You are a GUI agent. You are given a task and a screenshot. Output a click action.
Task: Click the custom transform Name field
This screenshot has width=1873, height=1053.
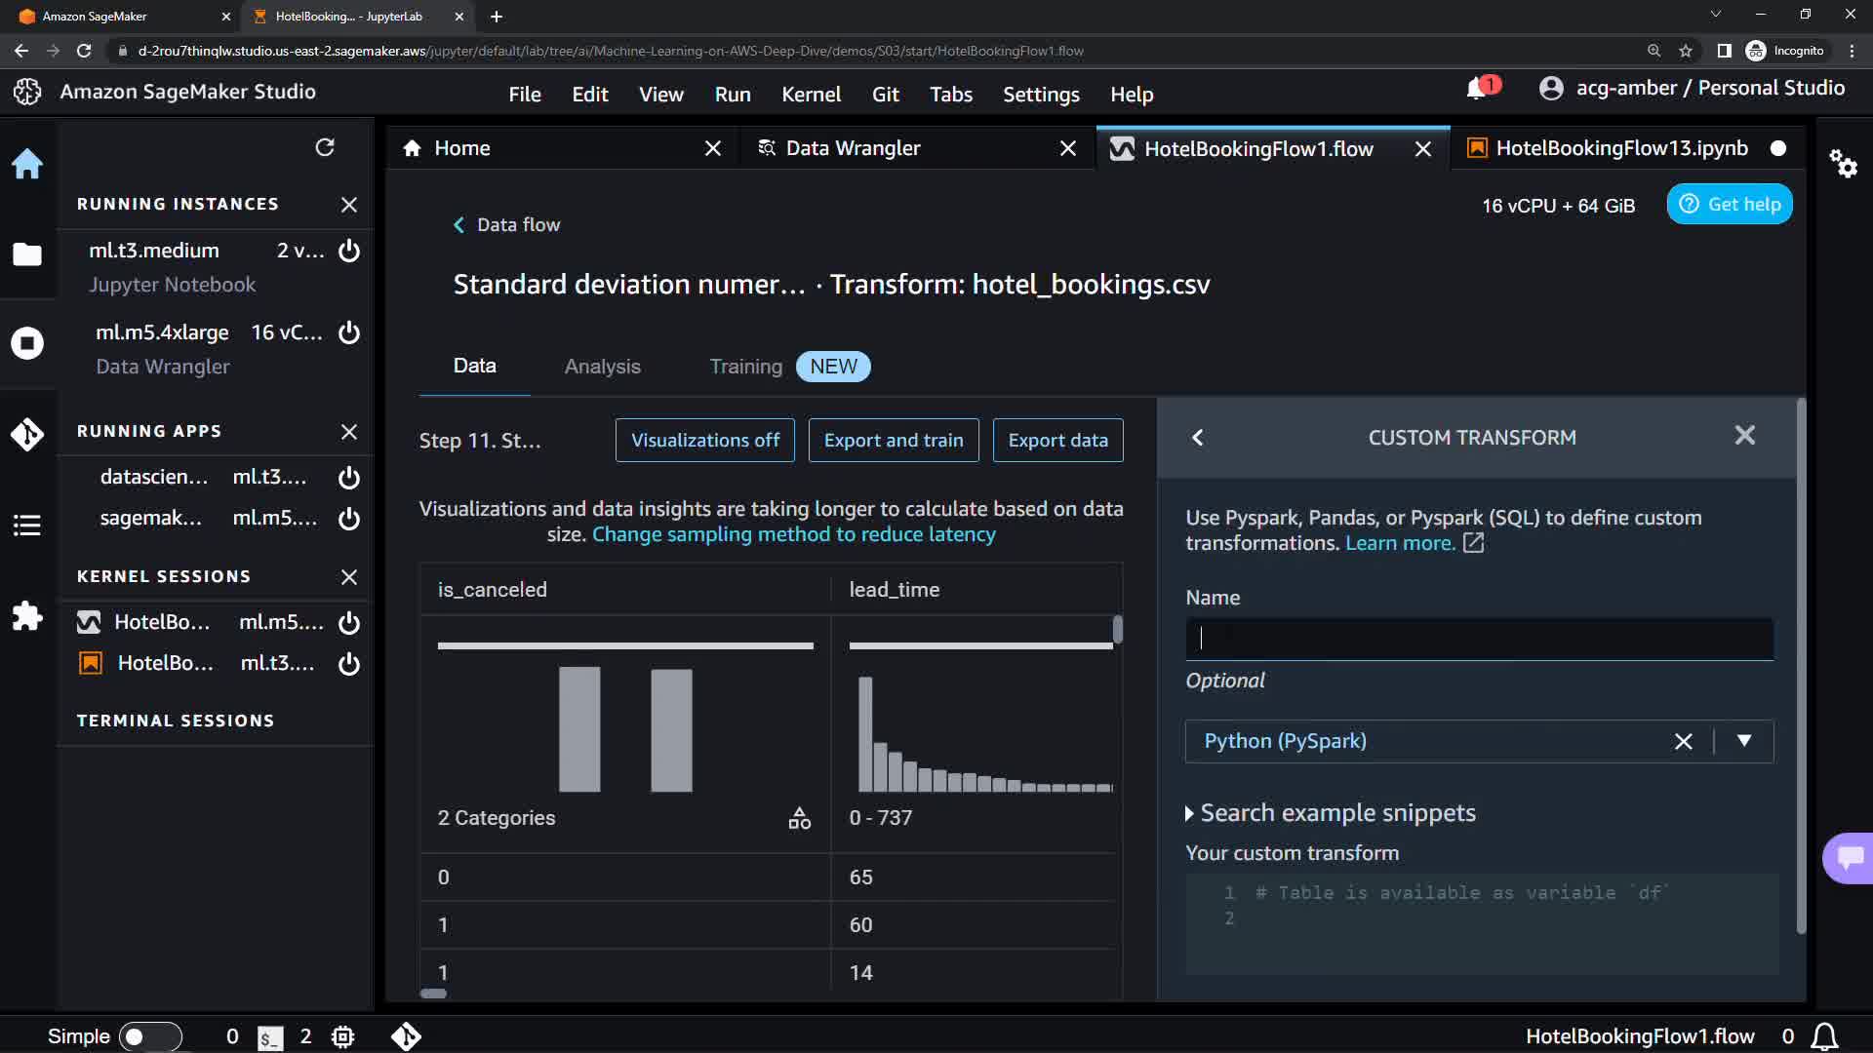(x=1478, y=639)
